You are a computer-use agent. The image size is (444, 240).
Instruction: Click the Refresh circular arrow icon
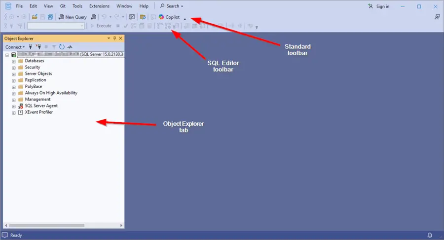tap(62, 47)
